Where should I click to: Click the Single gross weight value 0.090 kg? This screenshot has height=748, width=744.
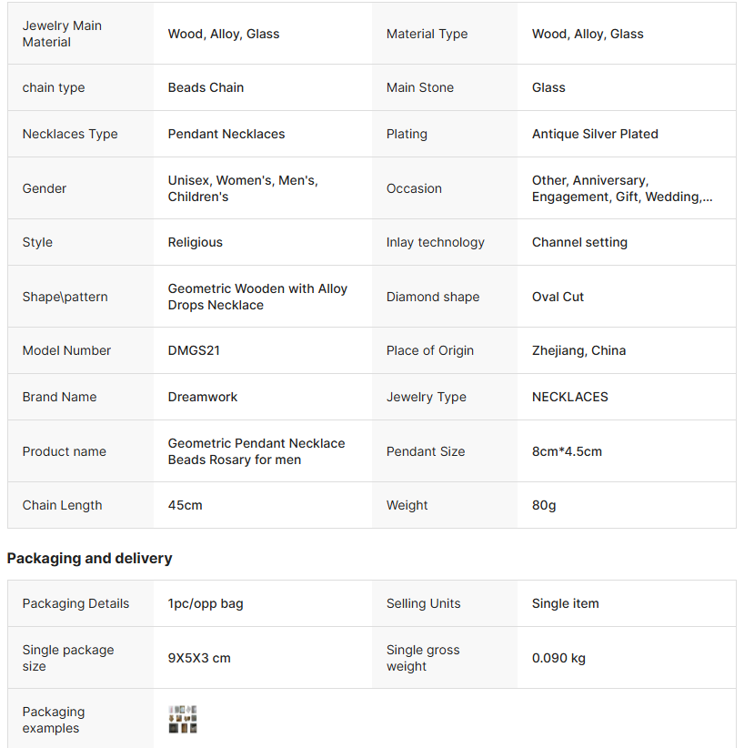tap(558, 658)
